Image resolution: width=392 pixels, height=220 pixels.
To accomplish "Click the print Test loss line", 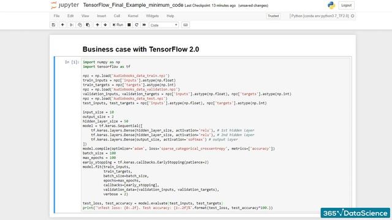I will click(x=178, y=208).
